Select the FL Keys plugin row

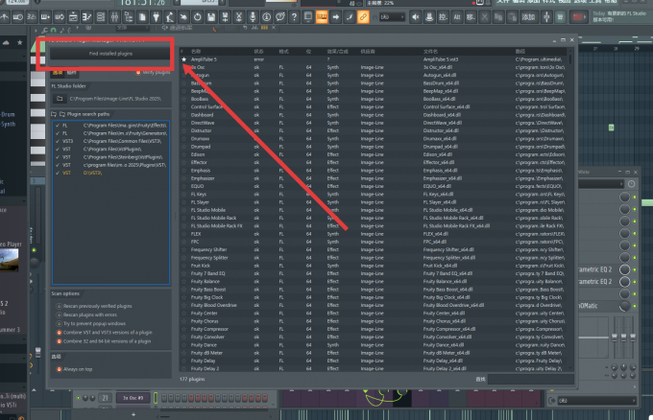point(375,195)
